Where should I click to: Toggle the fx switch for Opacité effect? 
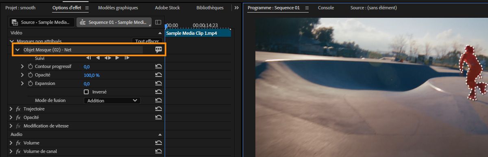point(18,117)
